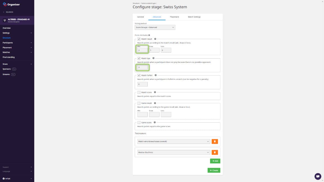Switch to the Placement tab
Viewport: 324px width, 182px height.
tap(174, 17)
